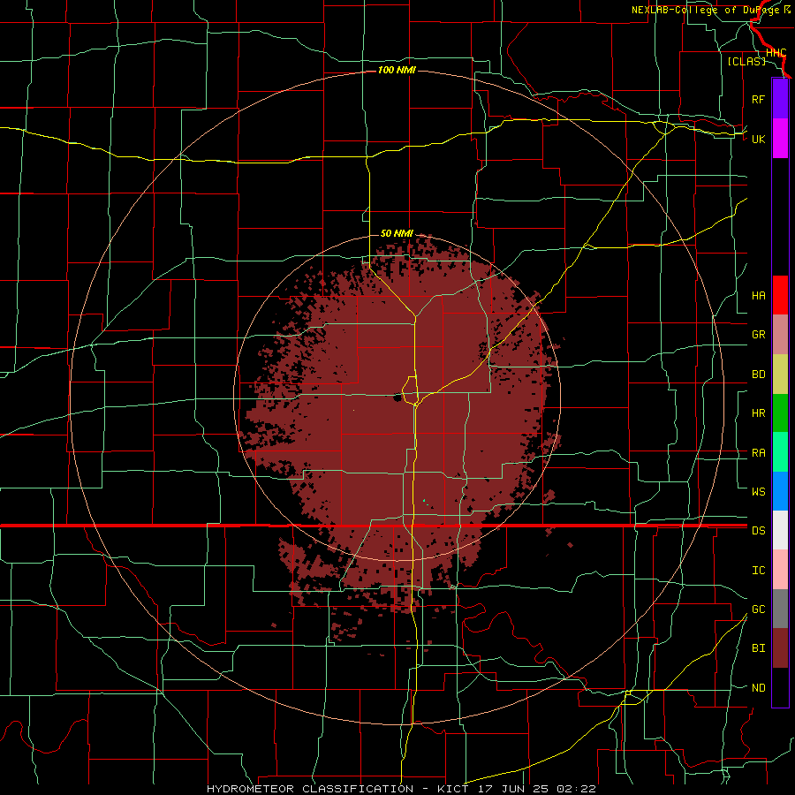The height and width of the screenshot is (795, 795).
Task: Click the HHC product code text
Action: pos(776,53)
